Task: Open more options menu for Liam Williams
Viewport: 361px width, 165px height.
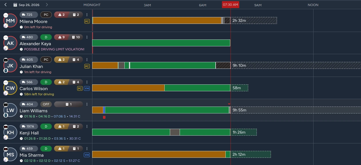Action: coord(87,104)
